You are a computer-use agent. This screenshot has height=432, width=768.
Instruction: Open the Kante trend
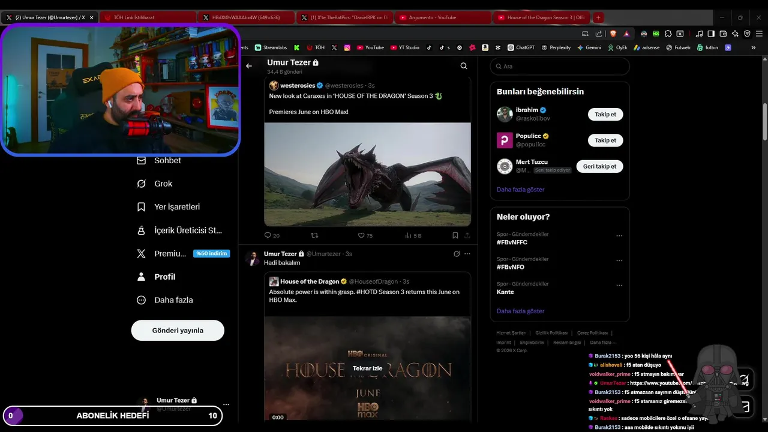[505, 292]
